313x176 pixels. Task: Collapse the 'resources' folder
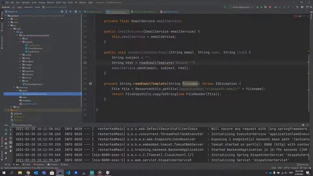[14, 88]
